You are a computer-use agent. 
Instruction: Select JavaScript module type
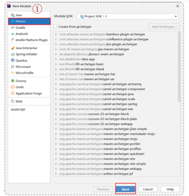point(29,109)
